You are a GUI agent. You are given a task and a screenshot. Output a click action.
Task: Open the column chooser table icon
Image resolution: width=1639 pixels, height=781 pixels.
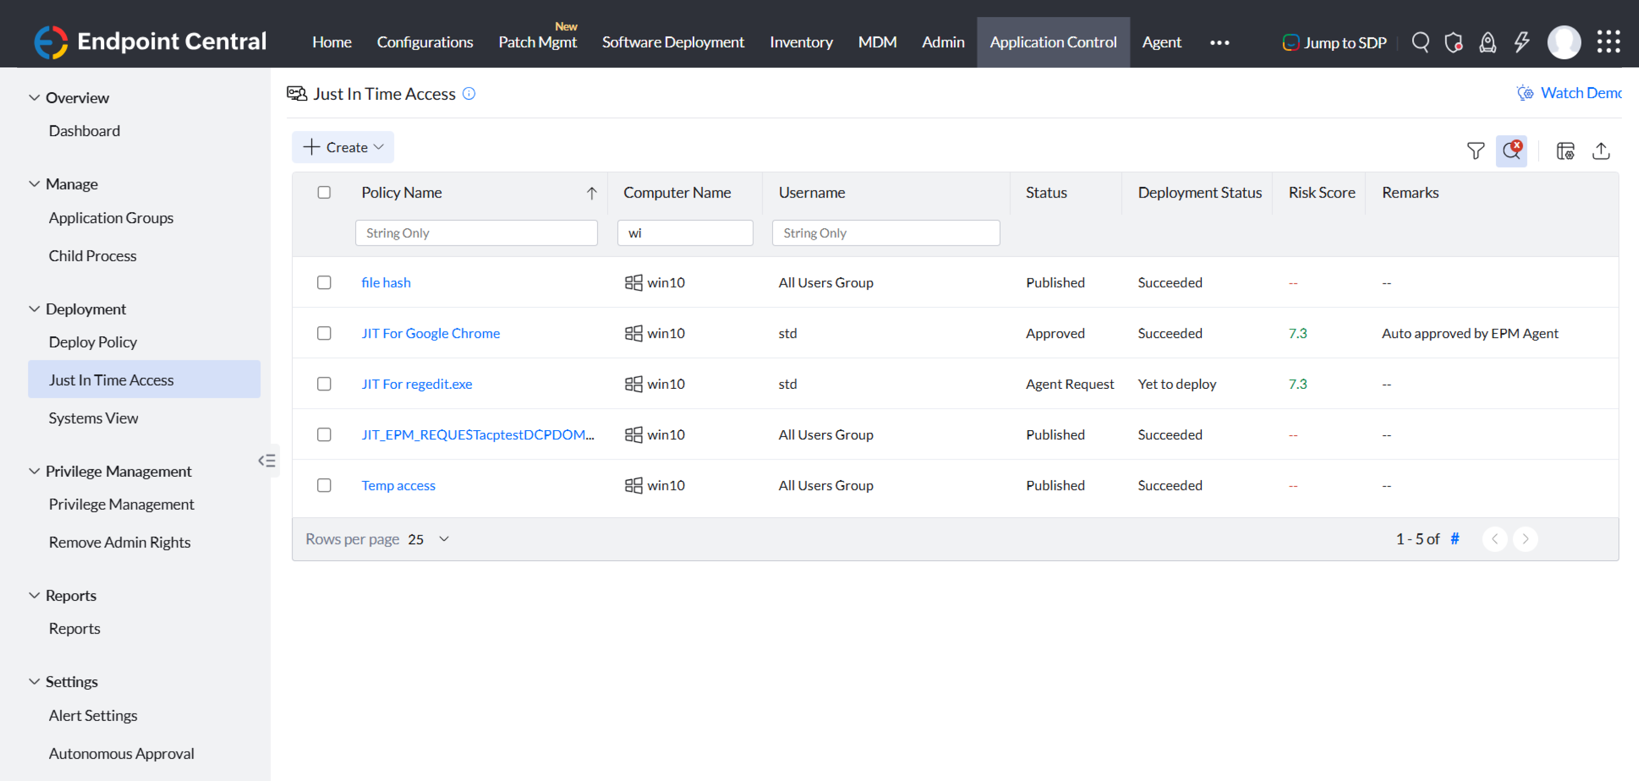click(x=1565, y=151)
